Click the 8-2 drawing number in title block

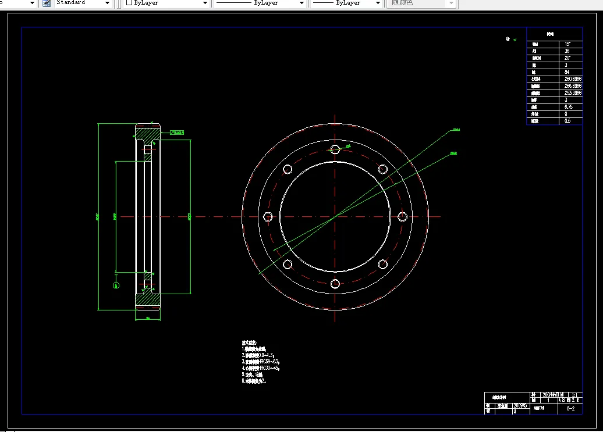(x=570, y=408)
